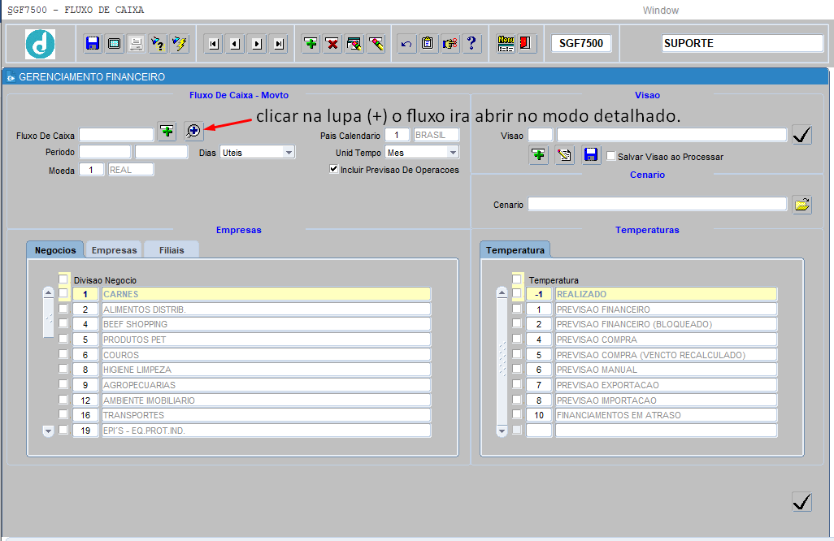Click the undo arrow toolbar icon

(406, 43)
